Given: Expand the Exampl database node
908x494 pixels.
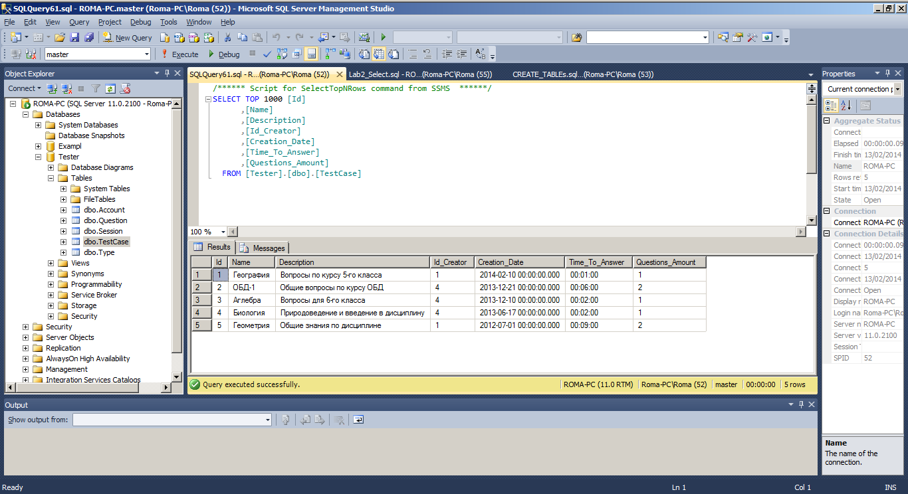Looking at the screenshot, I should pyautogui.click(x=39, y=146).
